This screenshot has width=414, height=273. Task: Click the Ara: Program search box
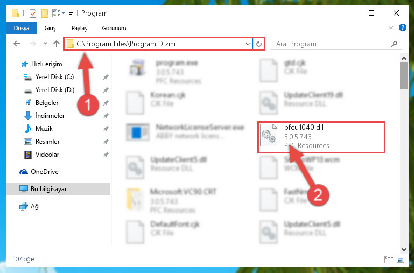click(x=336, y=44)
